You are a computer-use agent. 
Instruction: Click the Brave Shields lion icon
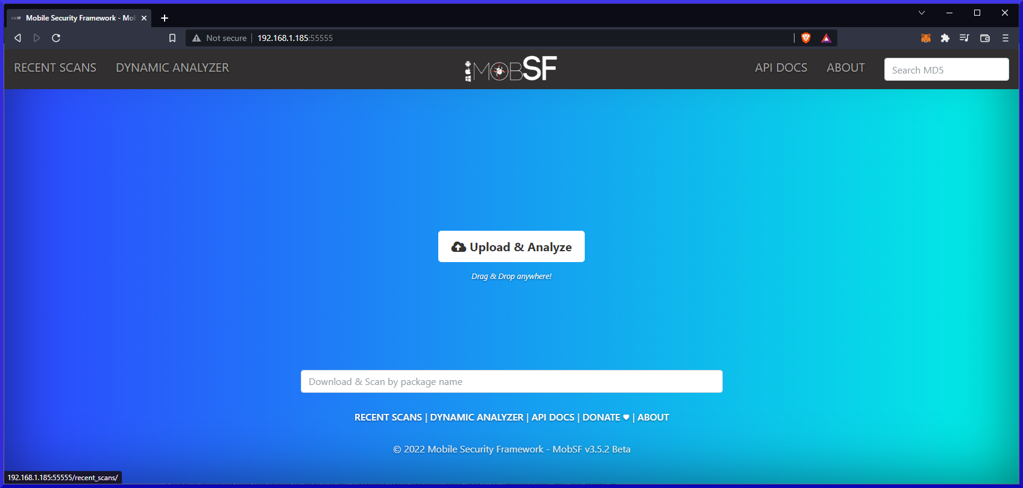click(806, 38)
